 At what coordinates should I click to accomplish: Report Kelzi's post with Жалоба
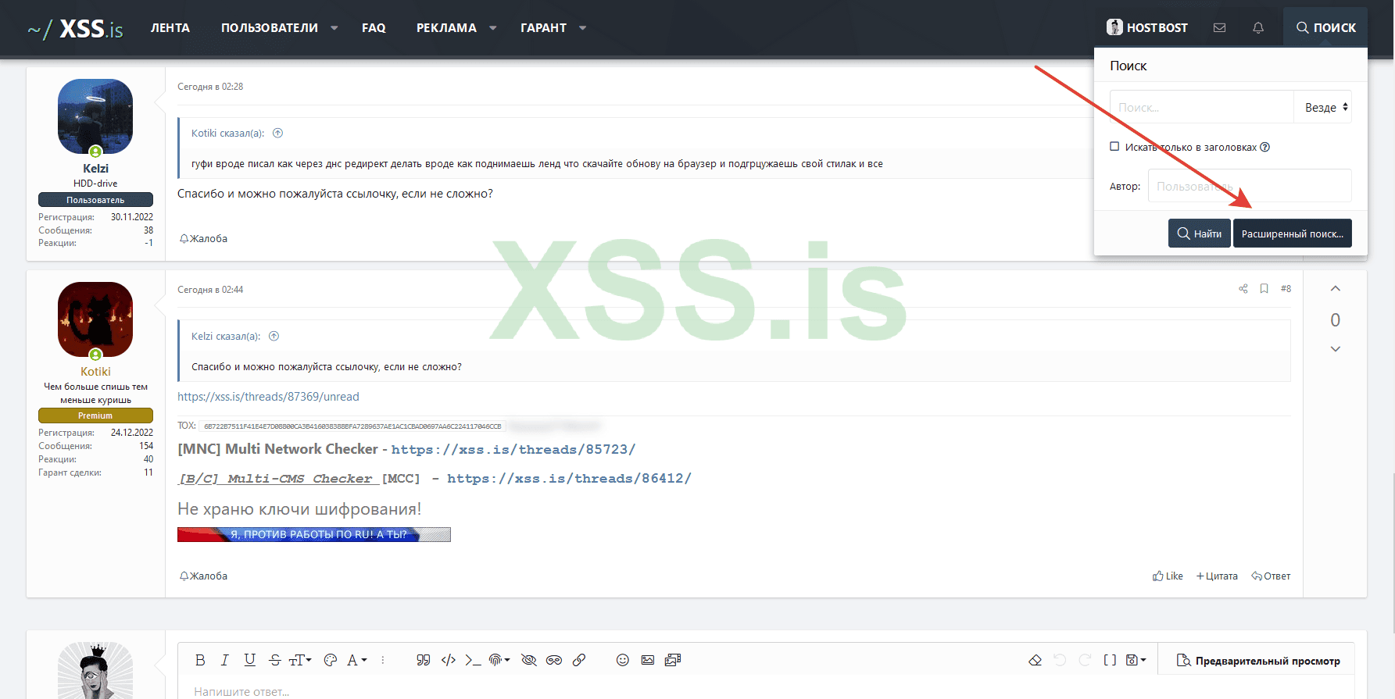pyautogui.click(x=203, y=238)
